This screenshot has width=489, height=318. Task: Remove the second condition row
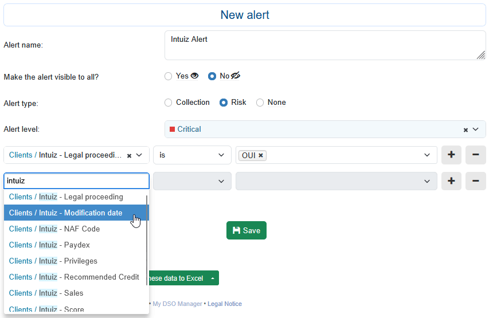pos(475,181)
